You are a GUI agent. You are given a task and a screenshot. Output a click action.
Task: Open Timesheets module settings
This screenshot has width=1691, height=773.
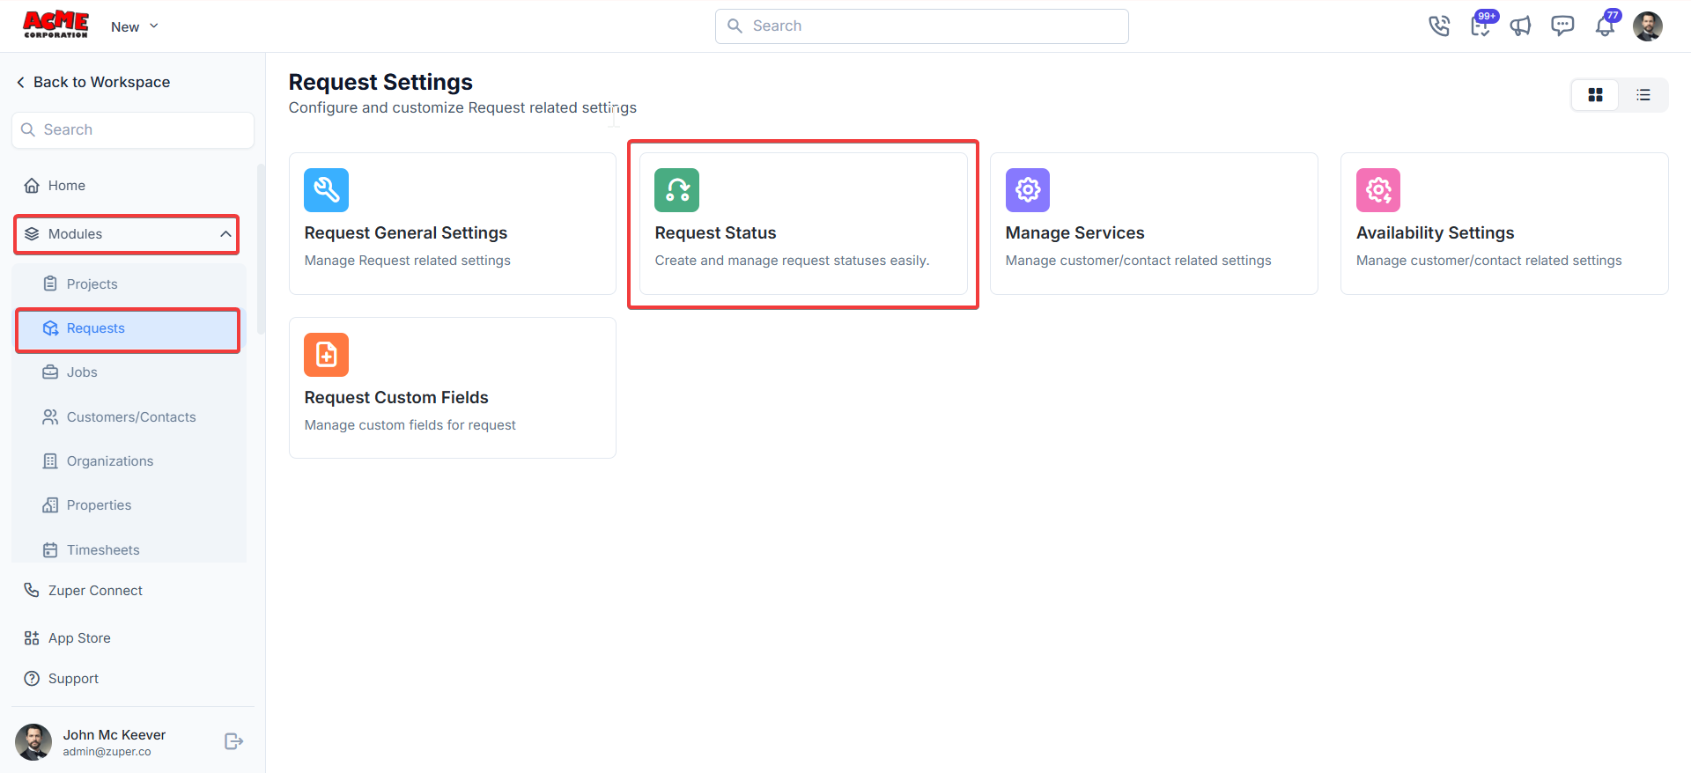pyautogui.click(x=129, y=550)
